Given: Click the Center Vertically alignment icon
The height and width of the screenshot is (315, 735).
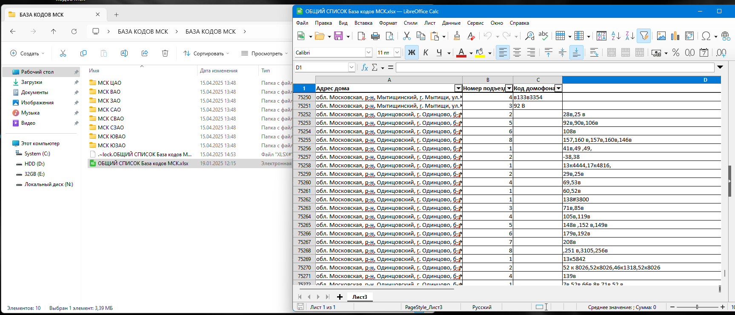Looking at the screenshot, I should coord(562,52).
